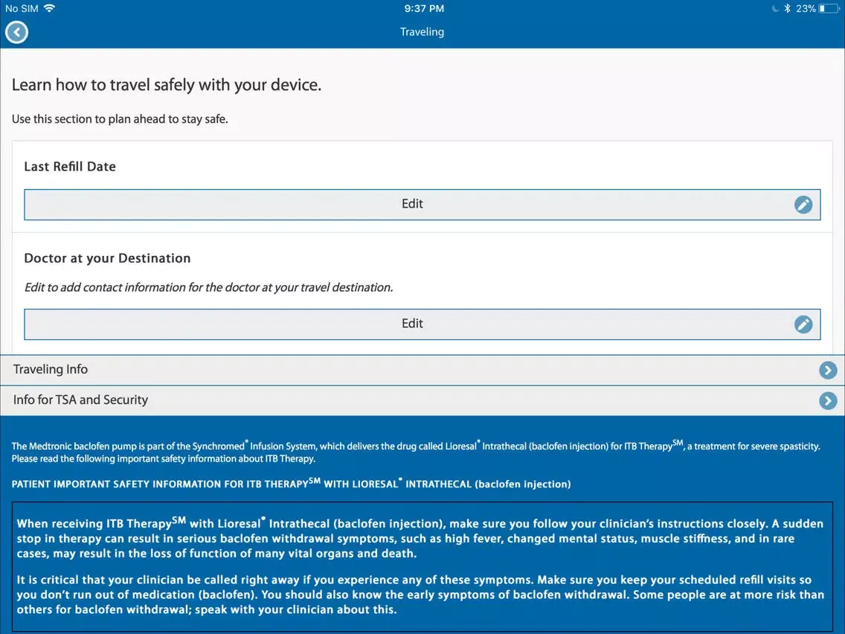The image size is (845, 634).
Task: Click the pencil icon for Last Refill Date
Action: 803,205
